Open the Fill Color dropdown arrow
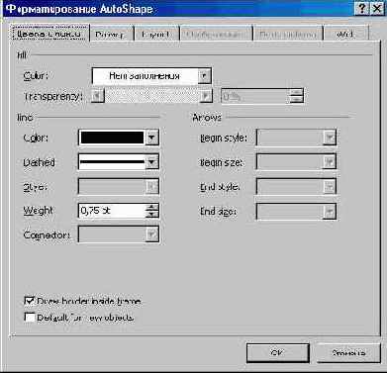 [204, 76]
